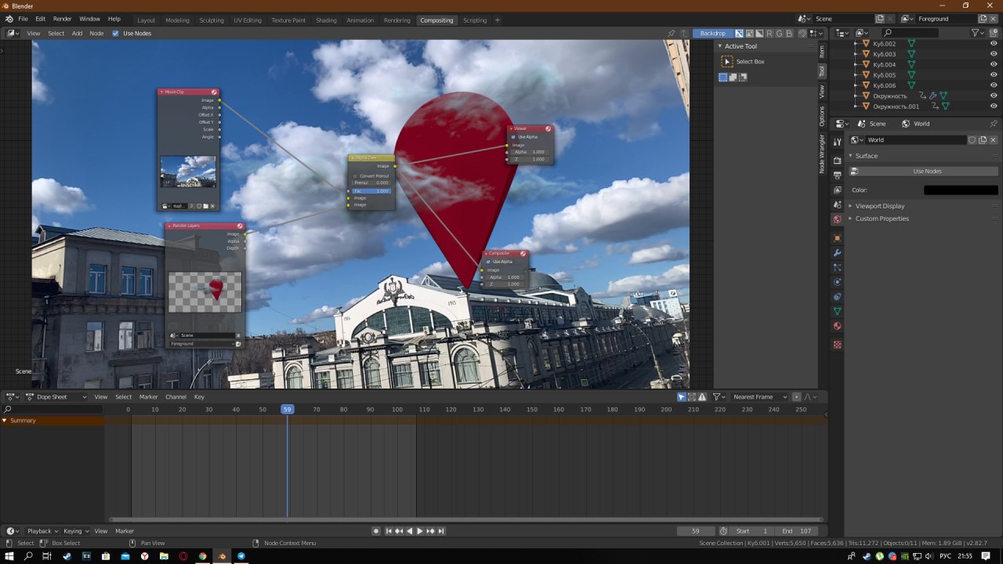Open the node editor Add menu
This screenshot has height=564, width=1003.
[x=77, y=33]
